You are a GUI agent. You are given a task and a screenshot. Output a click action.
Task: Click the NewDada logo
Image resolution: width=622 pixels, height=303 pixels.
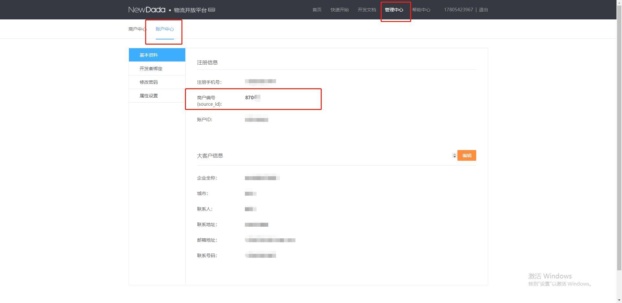pos(147,10)
